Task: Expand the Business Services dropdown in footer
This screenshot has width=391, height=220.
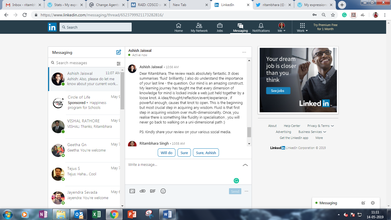Action: tap(312, 132)
